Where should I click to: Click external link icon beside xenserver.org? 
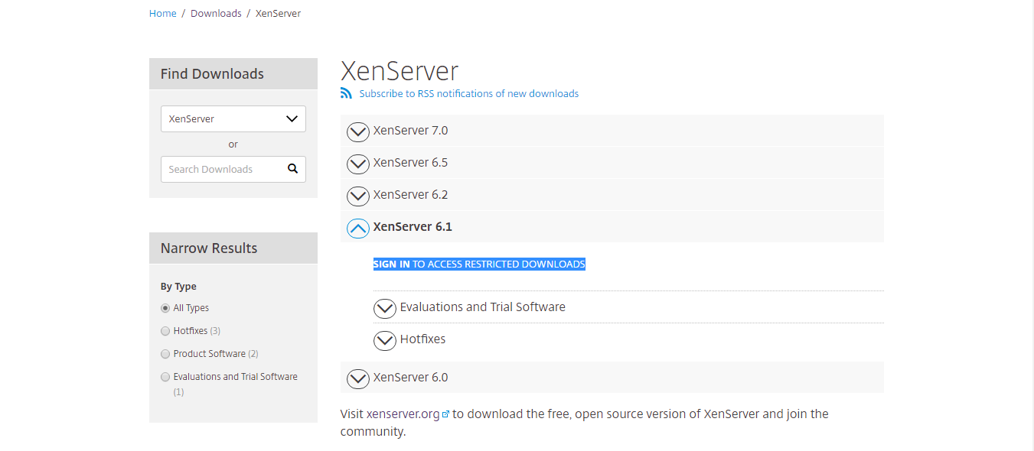[445, 414]
